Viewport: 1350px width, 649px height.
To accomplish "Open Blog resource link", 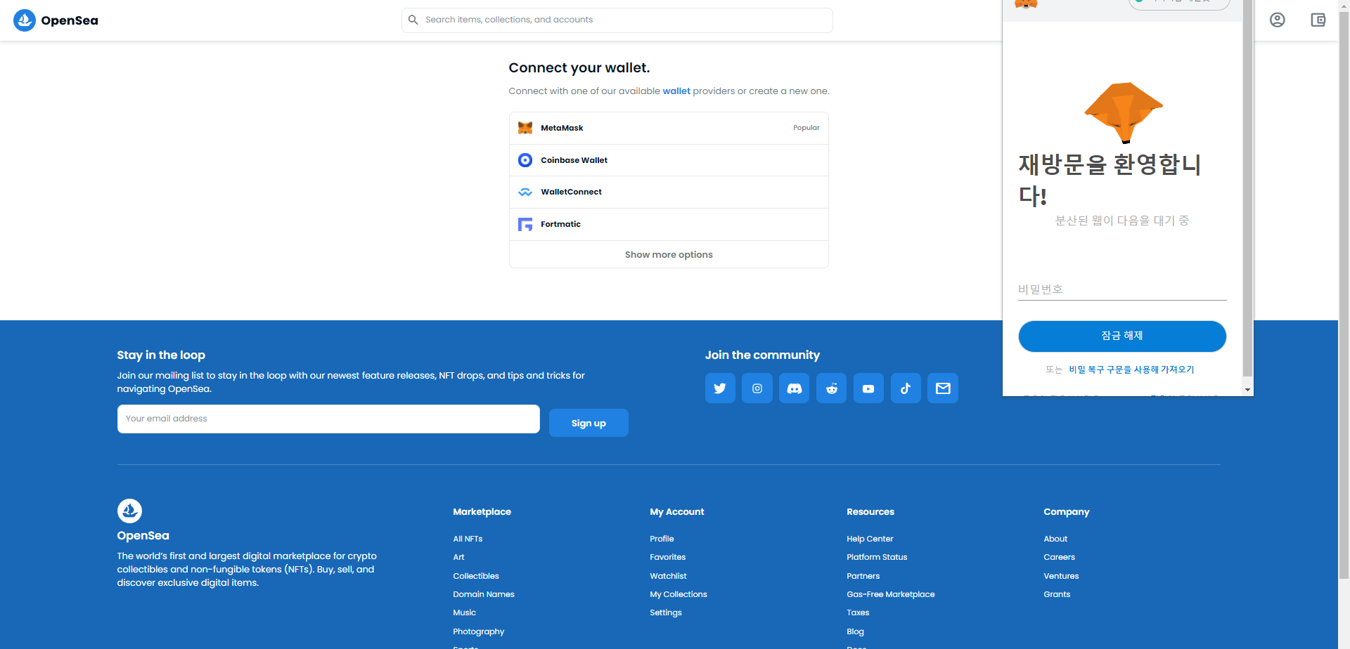I will 855,631.
